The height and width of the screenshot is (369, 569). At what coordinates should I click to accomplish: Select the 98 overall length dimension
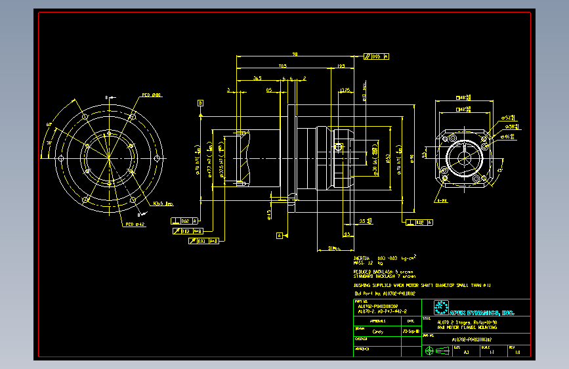pos(295,54)
